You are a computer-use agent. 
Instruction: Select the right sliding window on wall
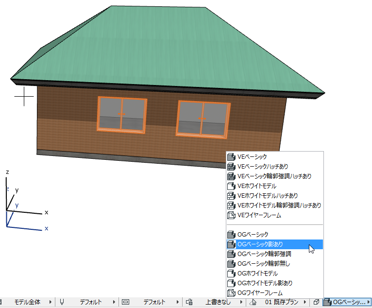click(203, 120)
